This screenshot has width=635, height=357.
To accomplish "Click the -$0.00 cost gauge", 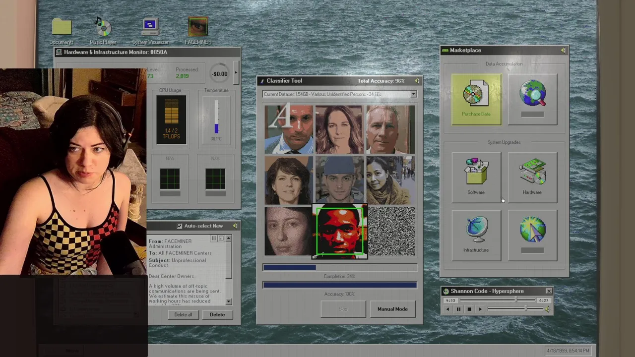I will (219, 74).
